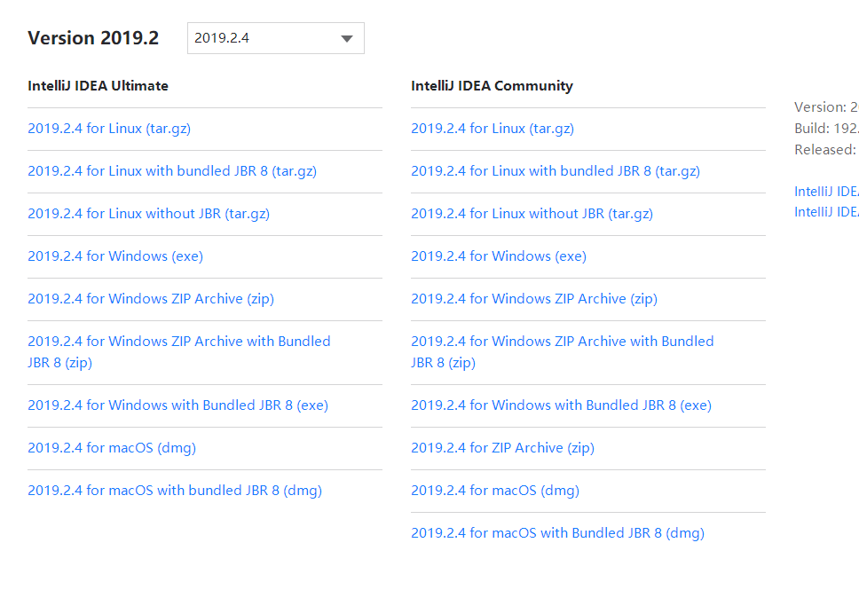Download Community Linux with bundled JBR 8
Viewport: 859px width, 590px height.
click(x=556, y=171)
